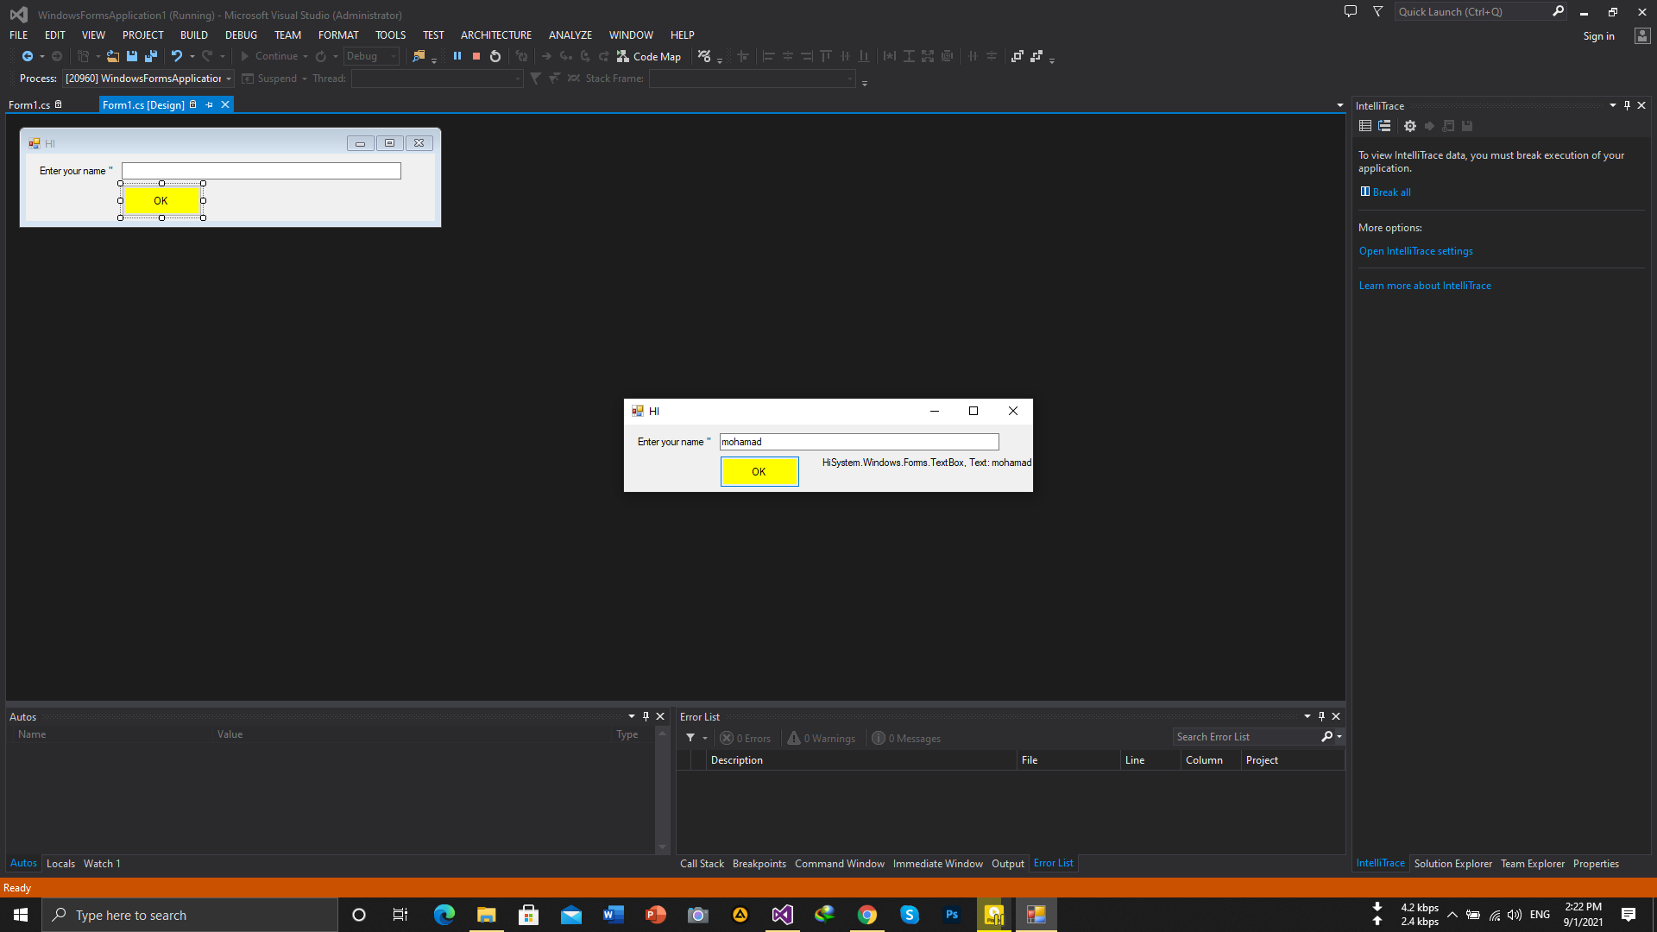Open IntelliTrace Events view icon
This screenshot has height=932, width=1657.
1365,126
